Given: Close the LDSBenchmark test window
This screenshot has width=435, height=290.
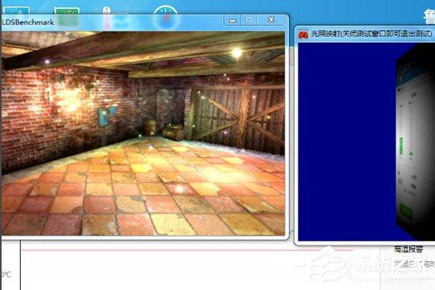Looking at the screenshot, I should click(x=271, y=19).
